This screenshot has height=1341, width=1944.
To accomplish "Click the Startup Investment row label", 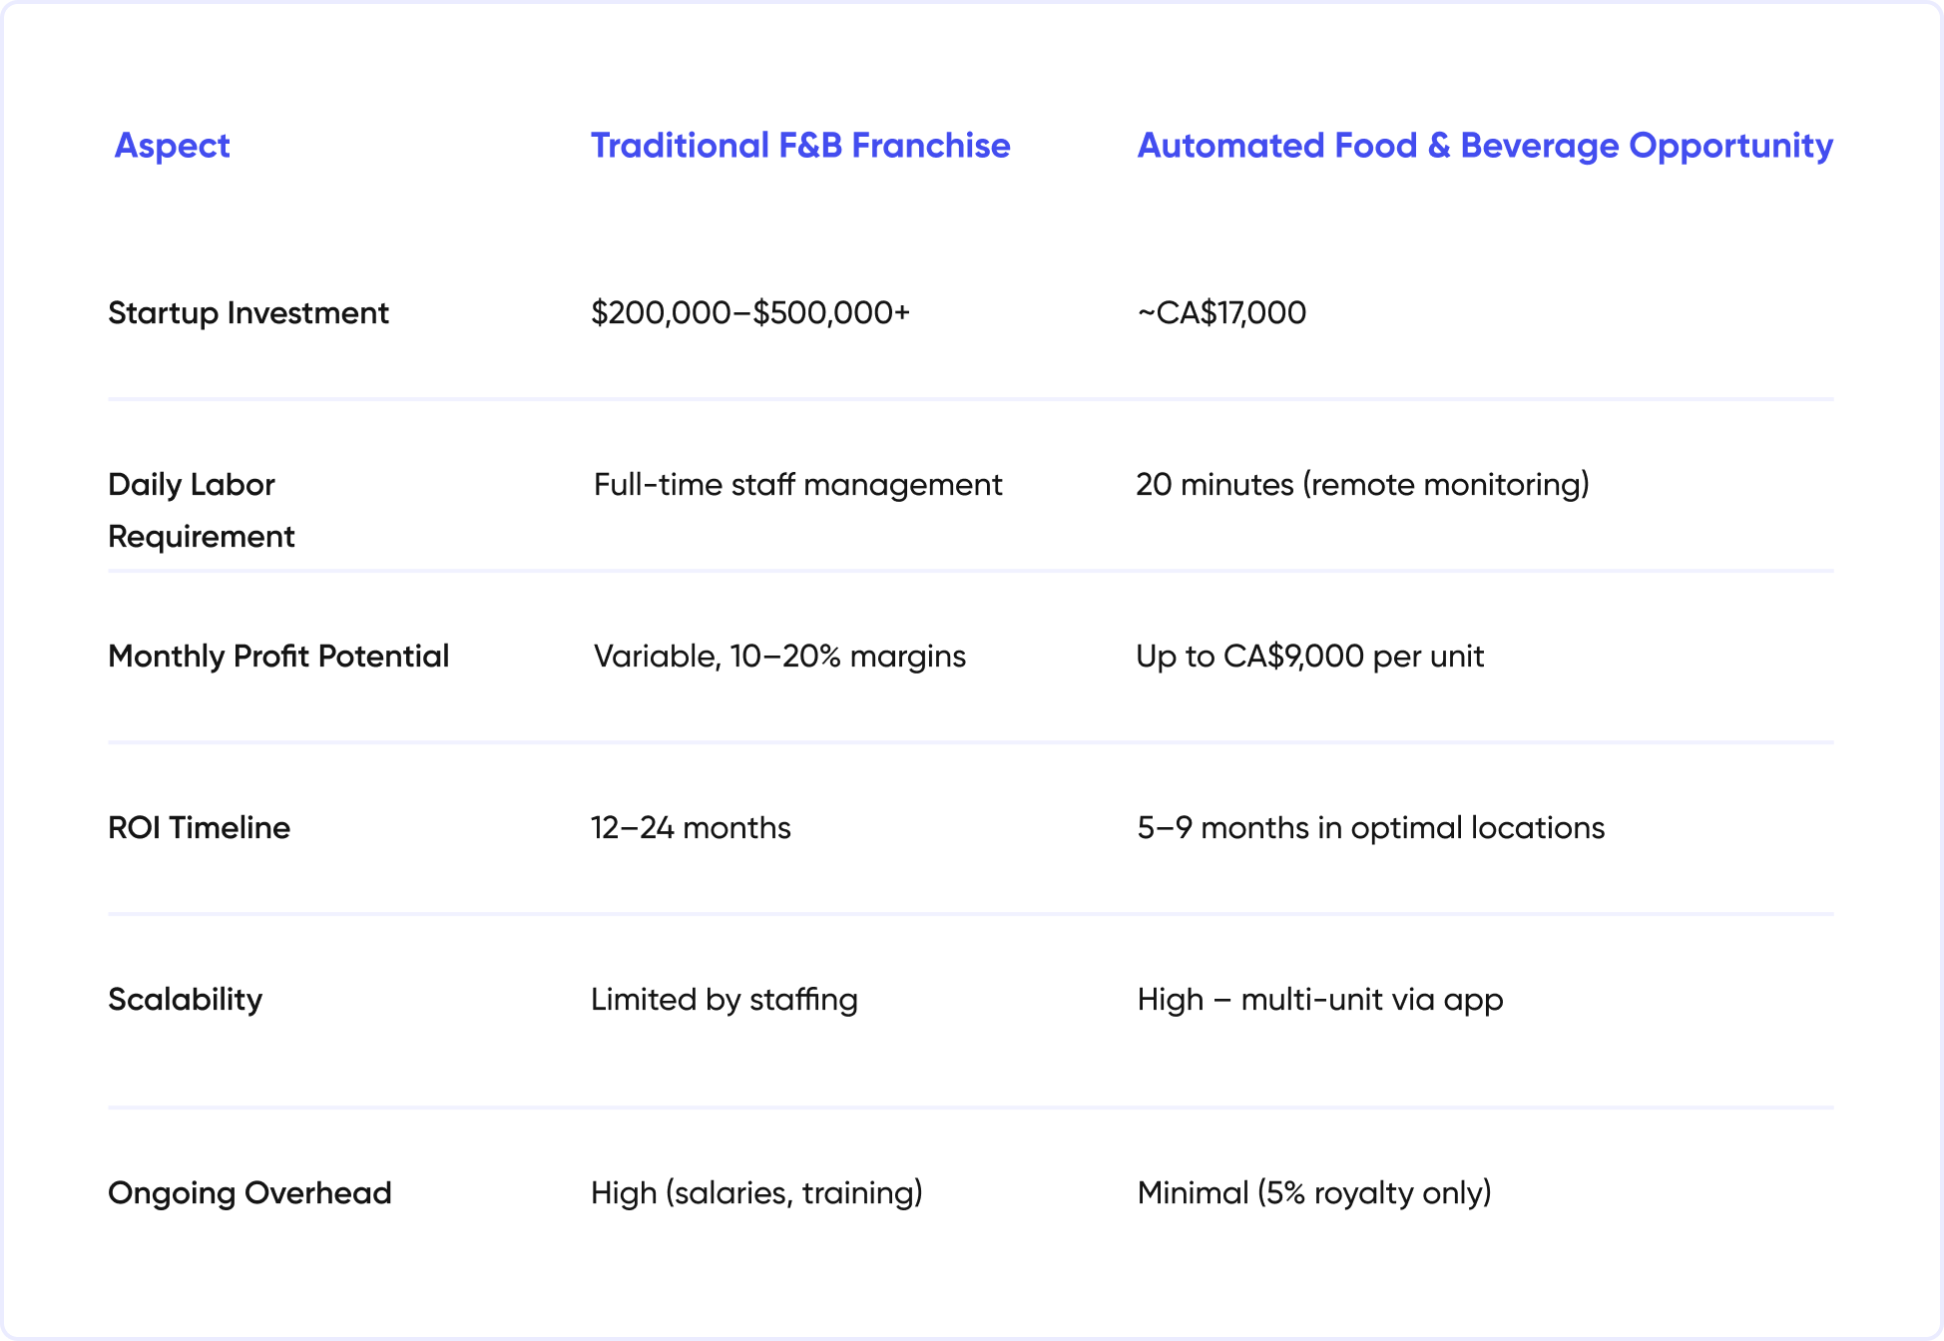I will [248, 313].
